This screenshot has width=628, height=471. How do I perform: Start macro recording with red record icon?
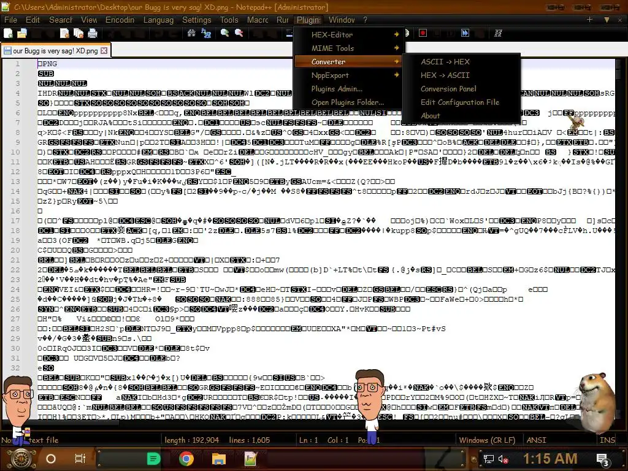coord(423,33)
